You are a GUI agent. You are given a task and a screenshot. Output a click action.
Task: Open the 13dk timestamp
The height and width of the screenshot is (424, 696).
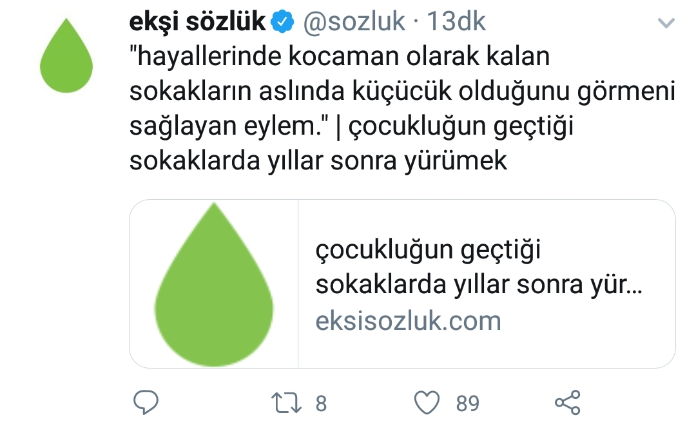pos(456,22)
